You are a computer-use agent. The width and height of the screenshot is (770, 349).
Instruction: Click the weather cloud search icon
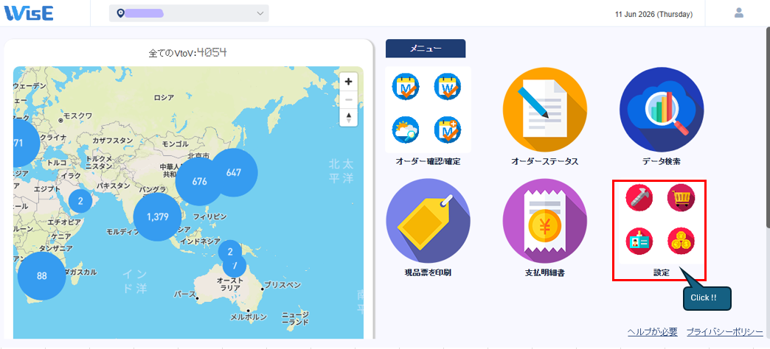[x=406, y=130]
